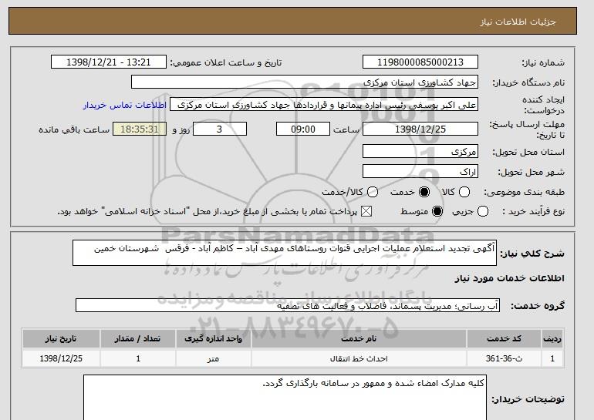594x420 pixels.
Task: Click the طبقه بندی موضوعی label
Action: 524,192
